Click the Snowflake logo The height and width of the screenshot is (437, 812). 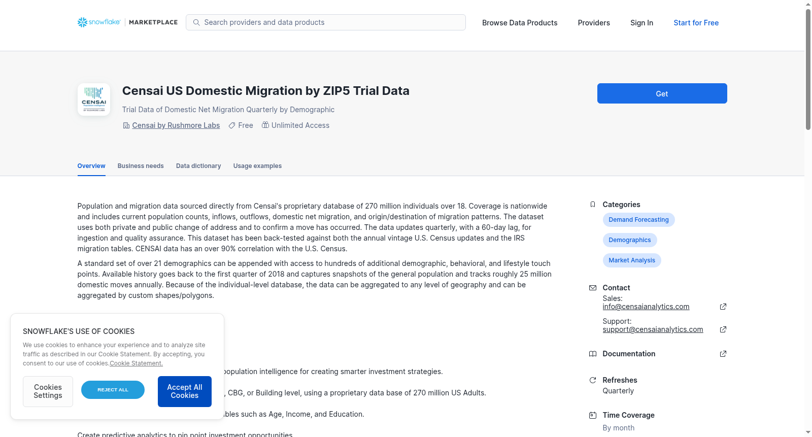tap(99, 22)
